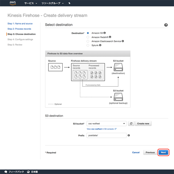
Task: Click the Prefix input field
Action: pos(106,135)
